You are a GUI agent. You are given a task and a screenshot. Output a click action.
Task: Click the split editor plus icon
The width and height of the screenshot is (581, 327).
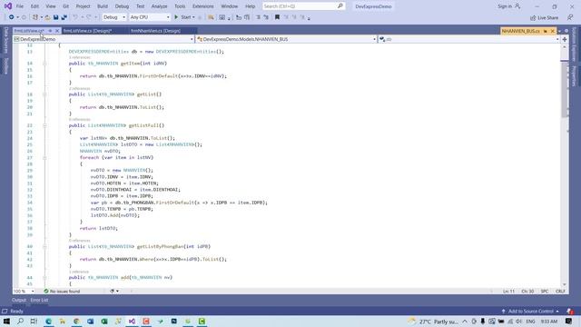(565, 39)
